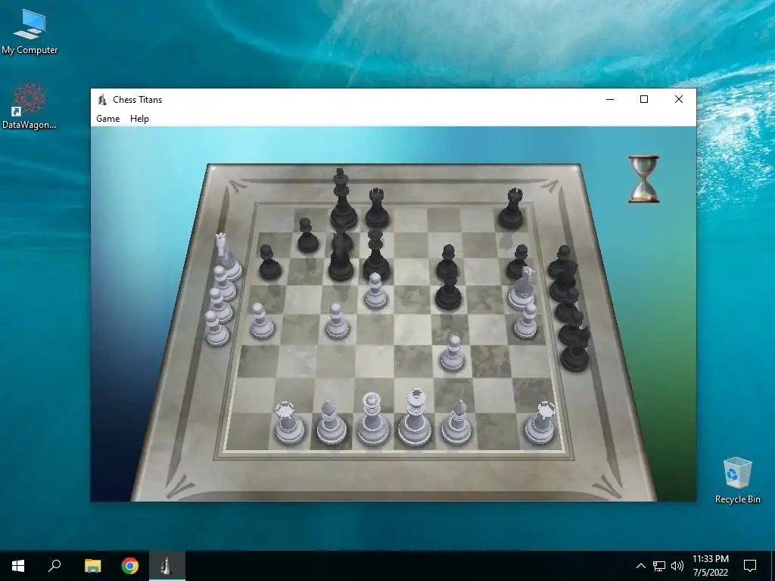775x581 pixels.
Task: Click Chess Titans taskbar button
Action: tap(167, 566)
